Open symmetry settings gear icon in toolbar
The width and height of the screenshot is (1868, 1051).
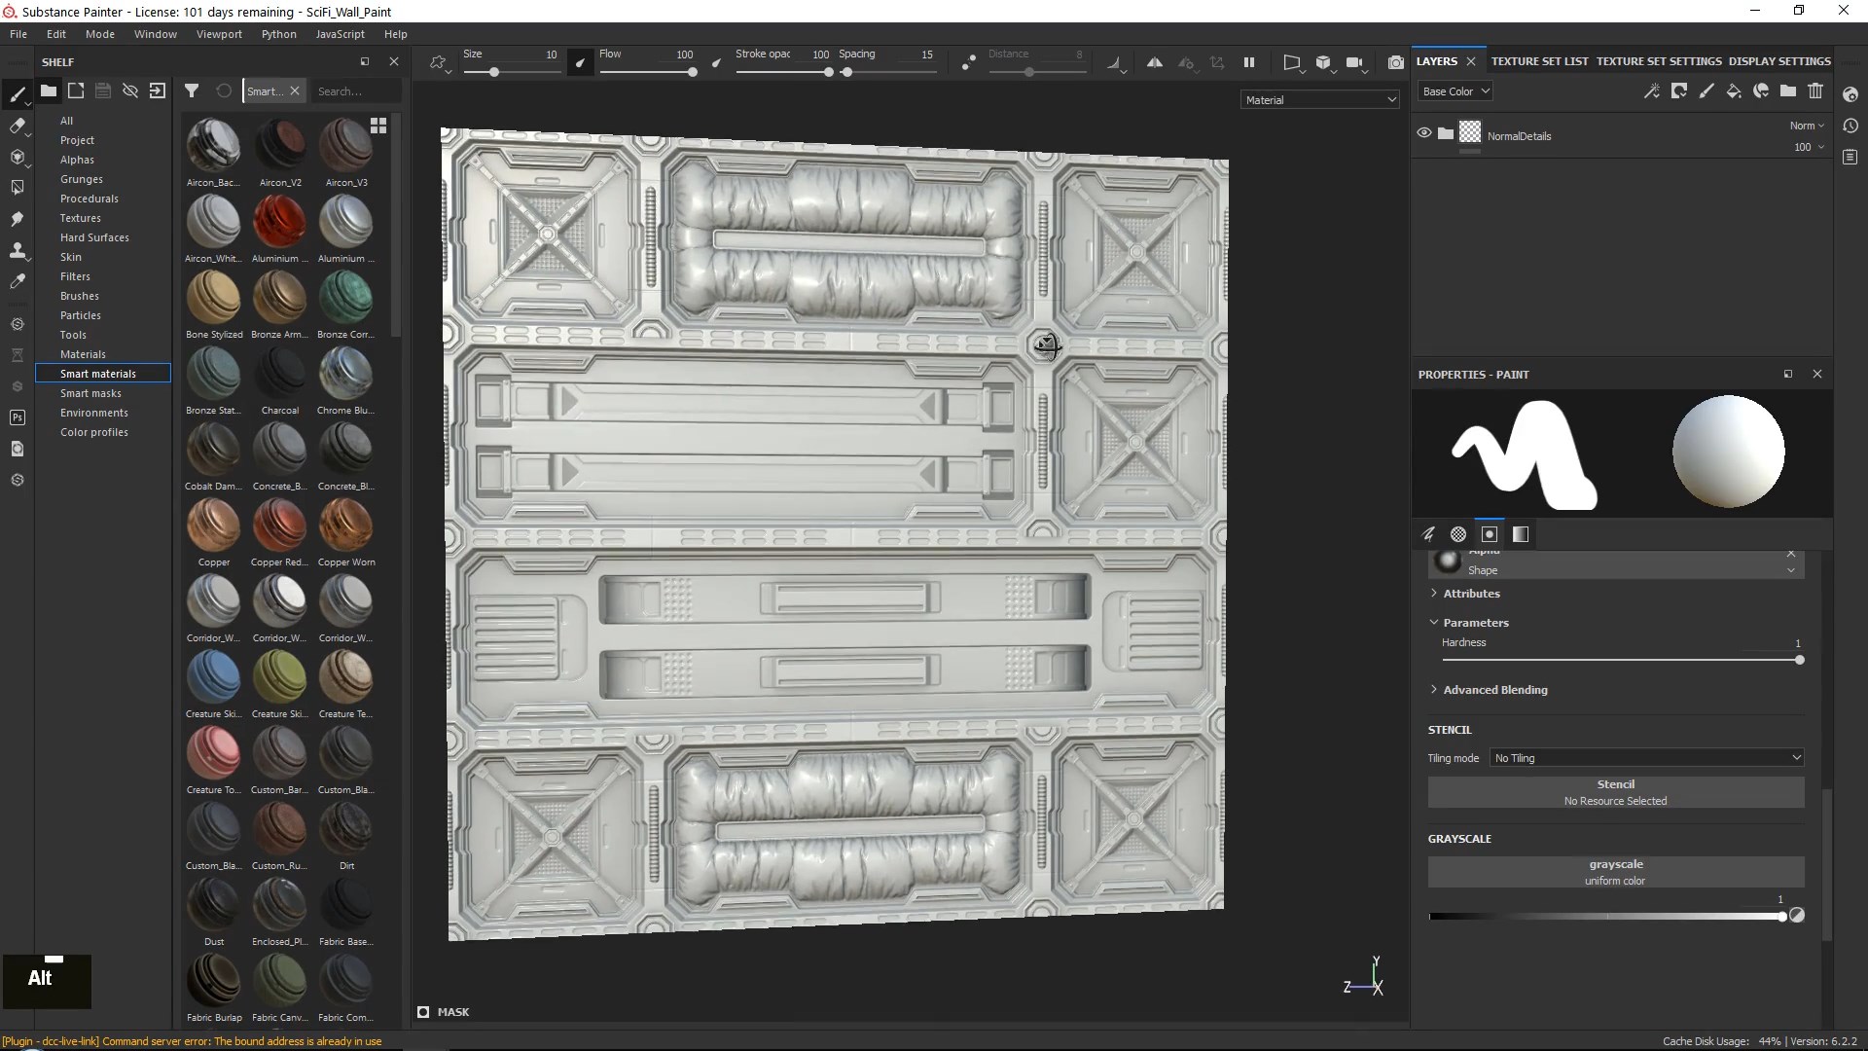pos(1186,62)
